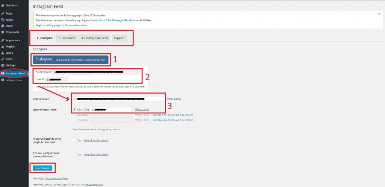Click the Plugins icon in sidebar
385x187 pixels.
point(3,47)
